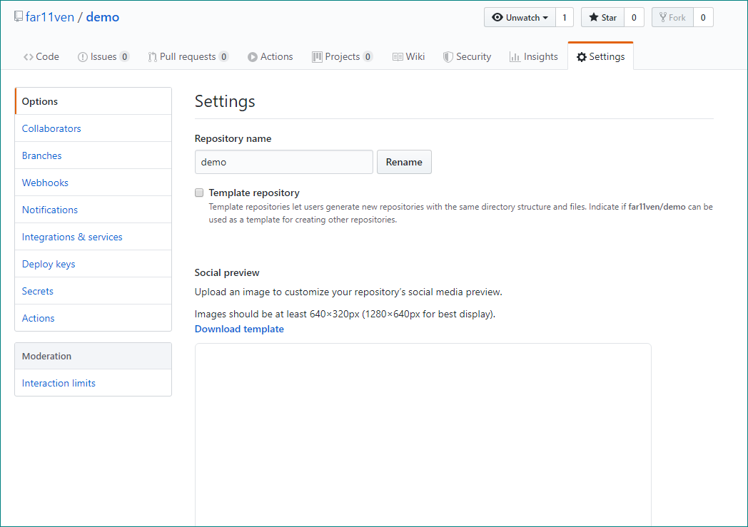Click the Code tab angle-brackets icon
Viewport: 748px width, 527px height.
(x=28, y=57)
